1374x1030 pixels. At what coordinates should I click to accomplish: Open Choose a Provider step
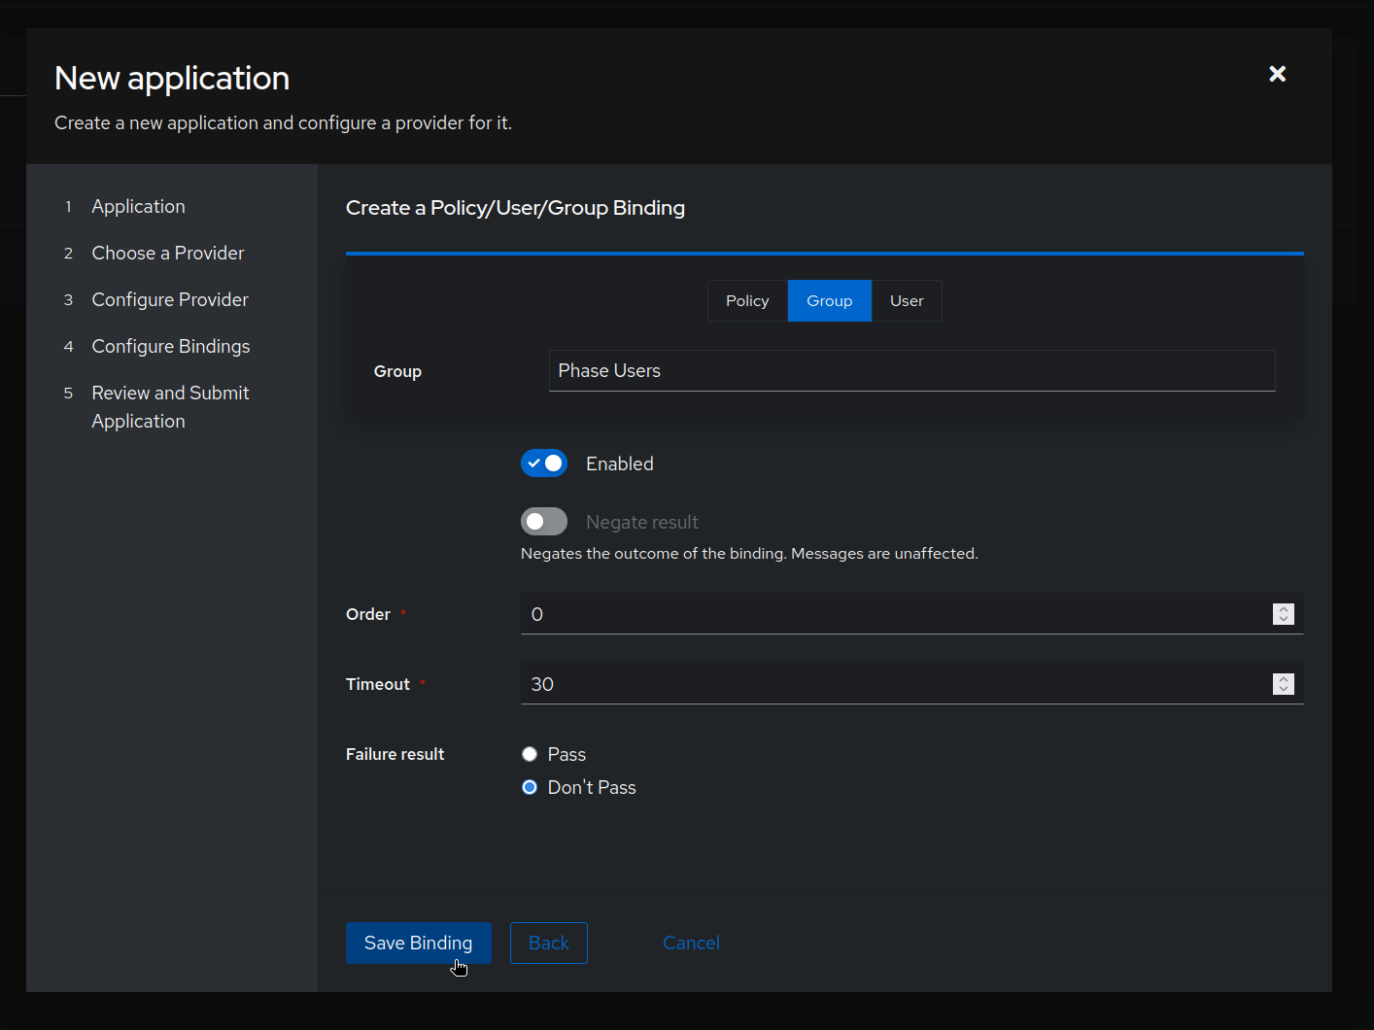(x=167, y=253)
